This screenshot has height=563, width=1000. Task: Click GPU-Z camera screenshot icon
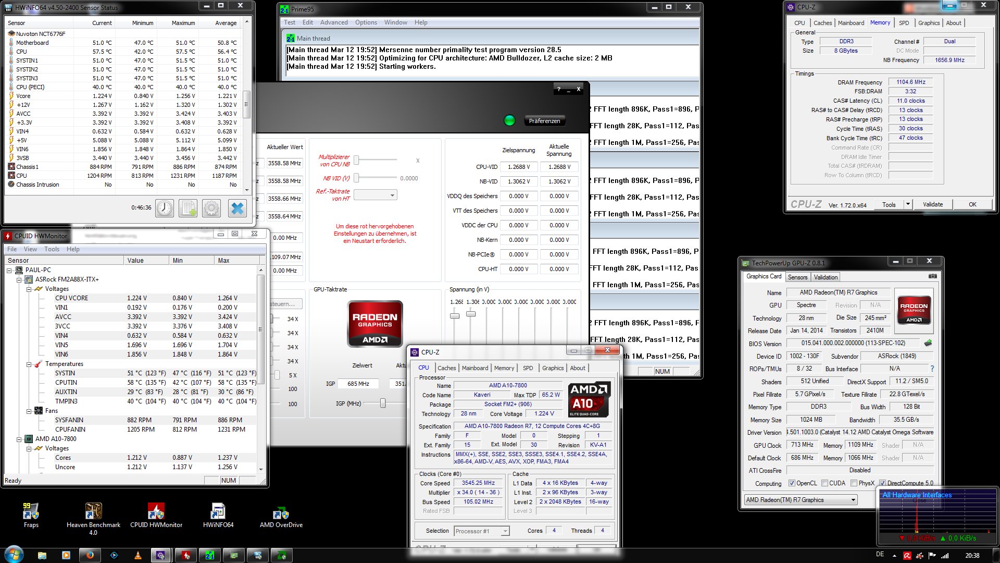point(932,276)
